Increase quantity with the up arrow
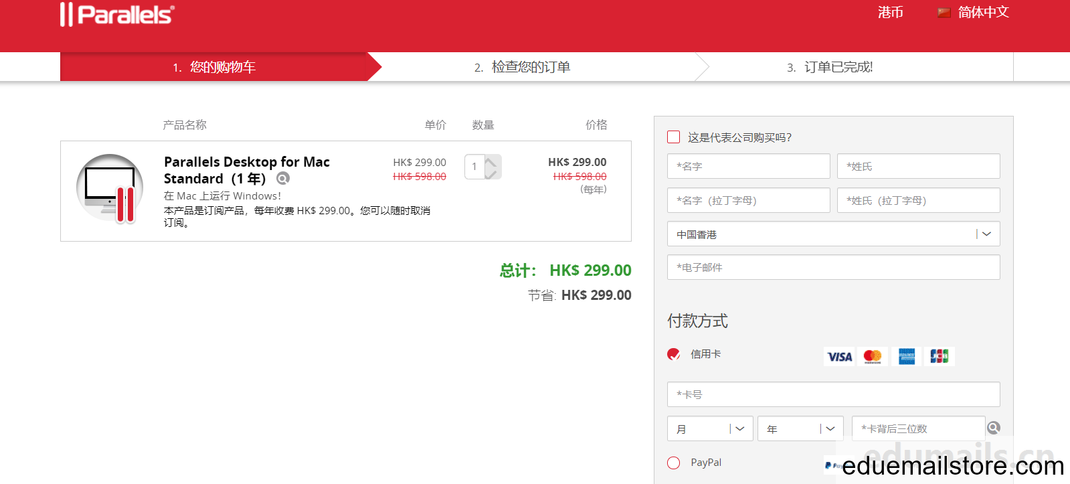1070x484 pixels. (491, 161)
